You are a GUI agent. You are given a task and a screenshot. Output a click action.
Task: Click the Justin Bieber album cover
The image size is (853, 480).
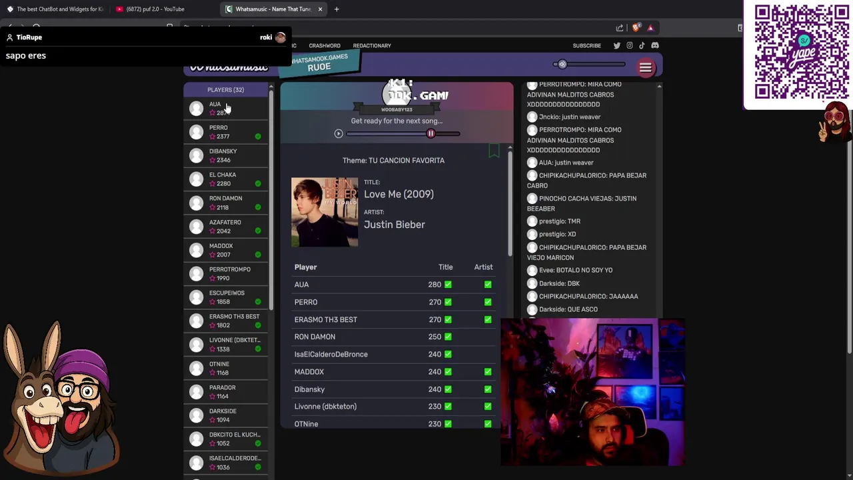click(325, 212)
